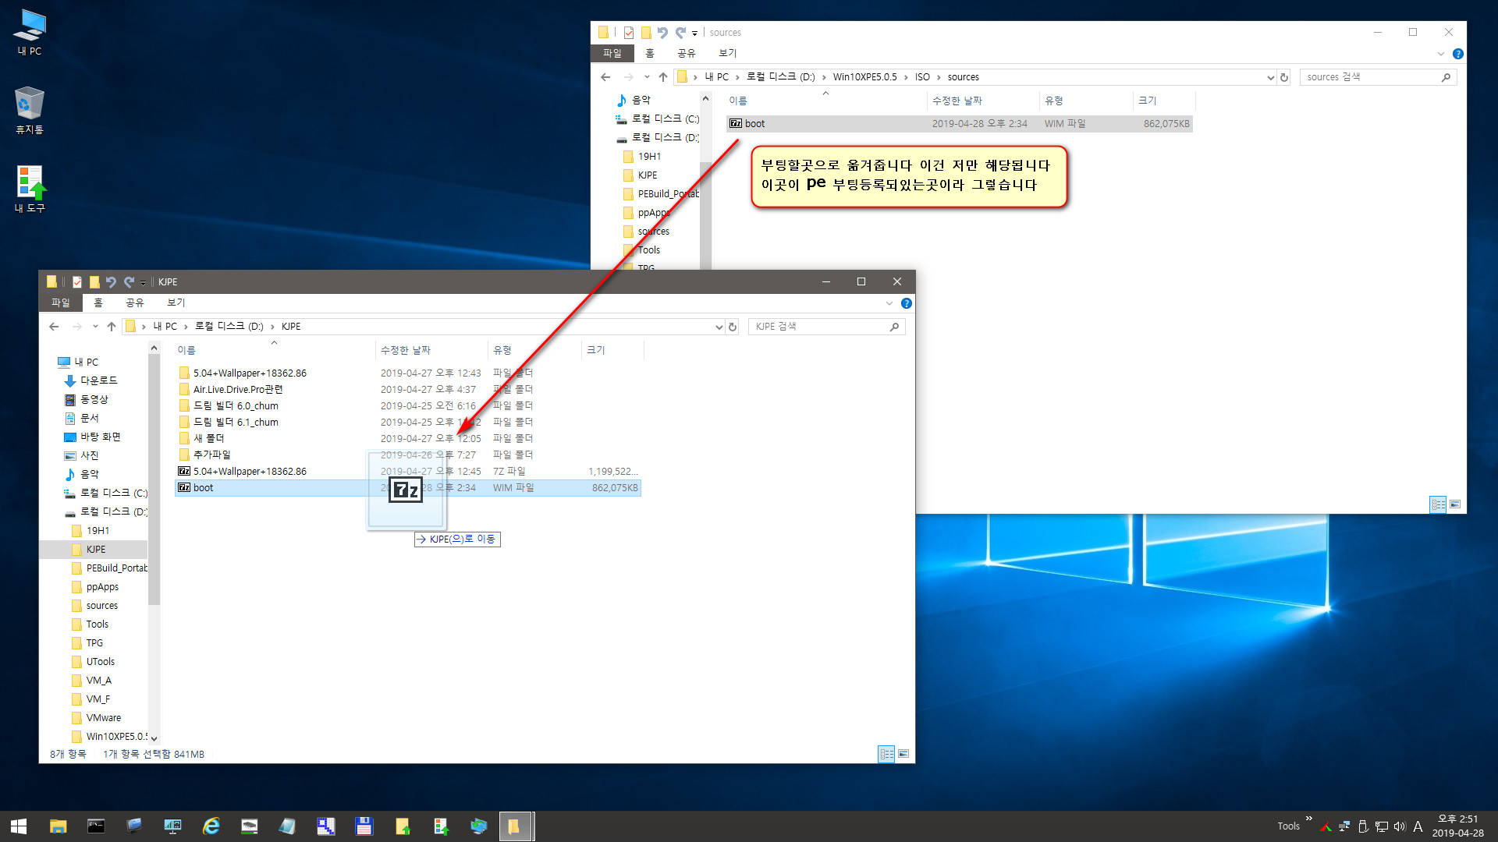
Task: Select 다운로드 in KJPE navigation tree
Action: [99, 380]
